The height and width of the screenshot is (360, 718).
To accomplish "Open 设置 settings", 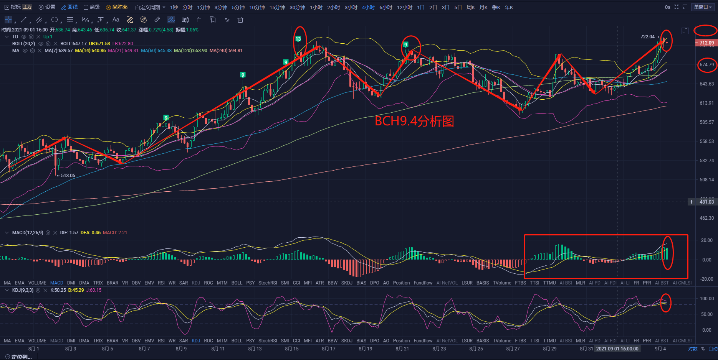I will coord(47,7).
